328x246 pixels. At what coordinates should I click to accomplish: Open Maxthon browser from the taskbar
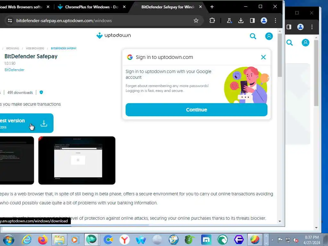206,240
